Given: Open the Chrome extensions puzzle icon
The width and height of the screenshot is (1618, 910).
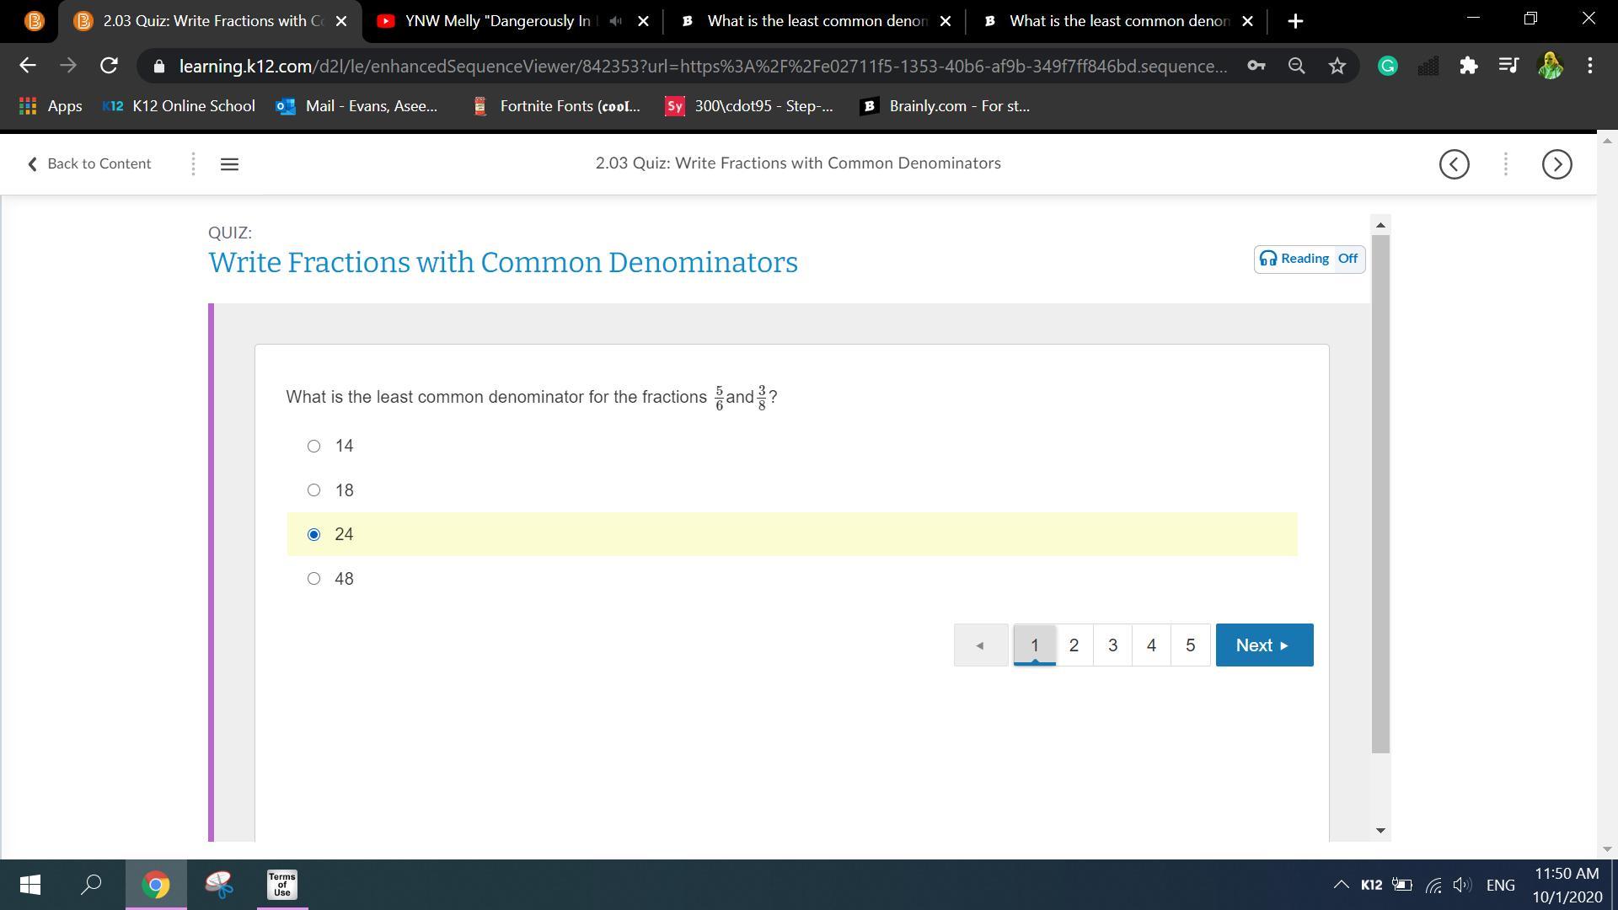Looking at the screenshot, I should coord(1468,66).
